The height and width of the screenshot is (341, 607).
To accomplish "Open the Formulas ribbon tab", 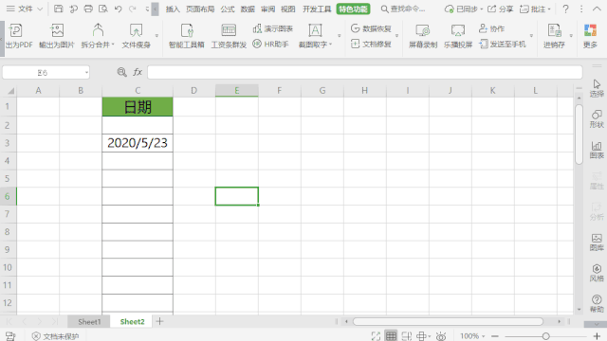I will coord(228,9).
